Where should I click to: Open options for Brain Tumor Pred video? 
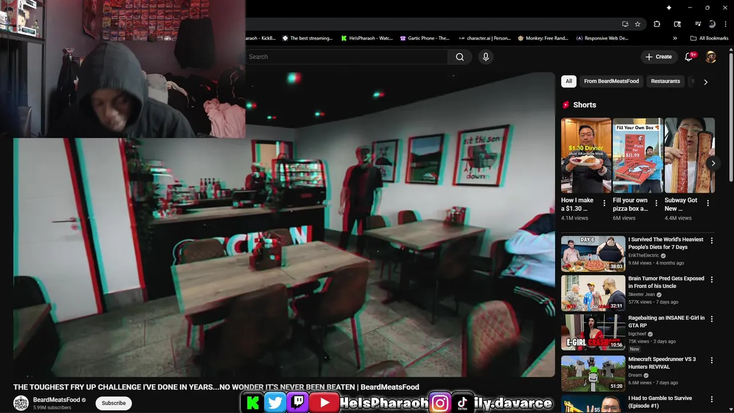point(712,280)
